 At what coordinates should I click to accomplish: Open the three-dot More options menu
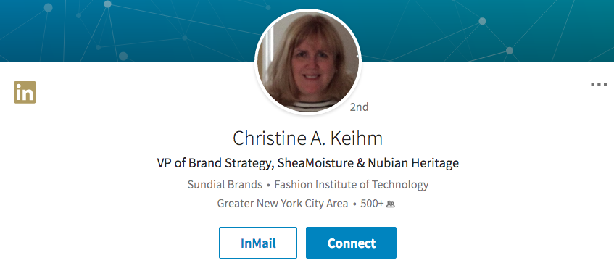[599, 84]
